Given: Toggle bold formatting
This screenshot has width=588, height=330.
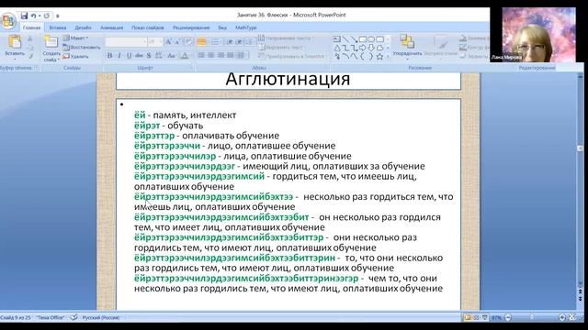Looking at the screenshot, I should click(110, 55).
